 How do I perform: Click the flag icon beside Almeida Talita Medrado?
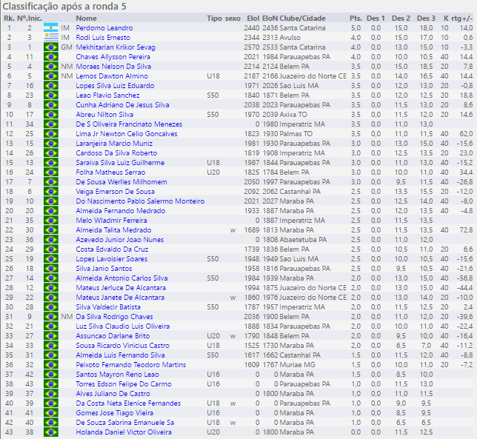[50, 229]
